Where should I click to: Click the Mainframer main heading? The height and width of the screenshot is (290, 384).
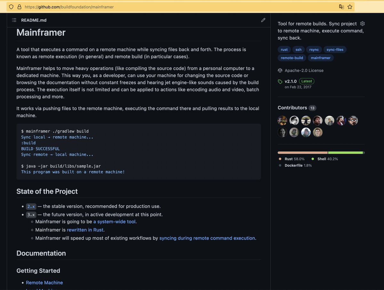pos(41,32)
